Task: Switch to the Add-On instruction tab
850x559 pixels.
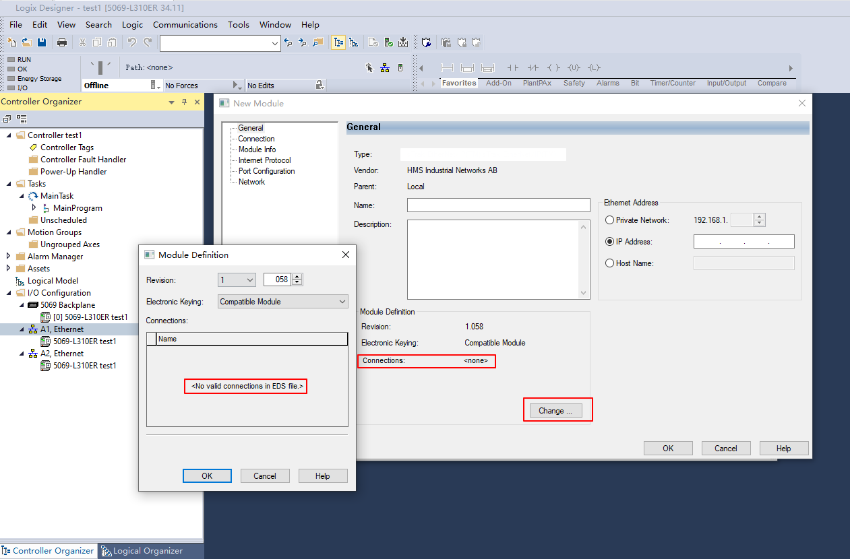Action: pyautogui.click(x=499, y=83)
